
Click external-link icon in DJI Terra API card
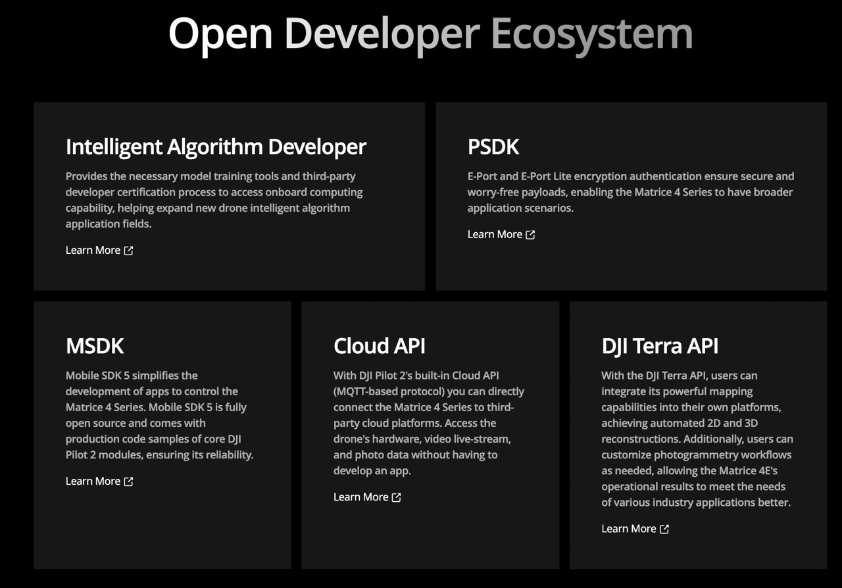664,529
